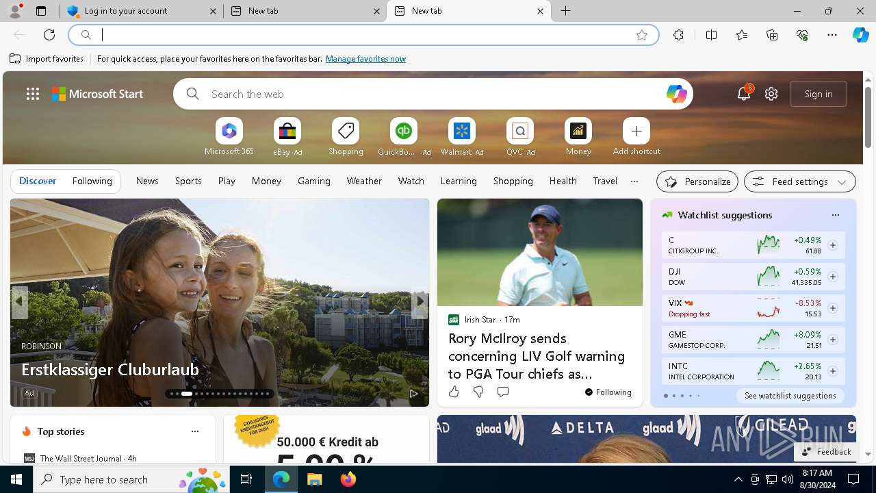876x493 pixels.
Task: Show hidden system tray icons
Action: point(738,479)
